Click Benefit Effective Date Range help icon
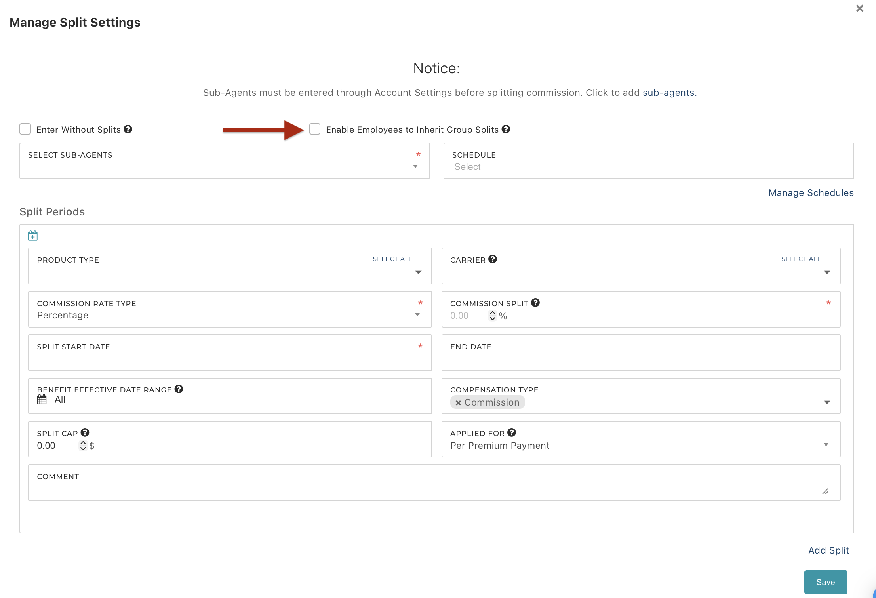This screenshot has height=598, width=876. tap(179, 389)
